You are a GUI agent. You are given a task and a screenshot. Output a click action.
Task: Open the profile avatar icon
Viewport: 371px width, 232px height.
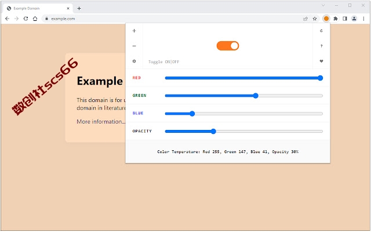pyautogui.click(x=354, y=19)
